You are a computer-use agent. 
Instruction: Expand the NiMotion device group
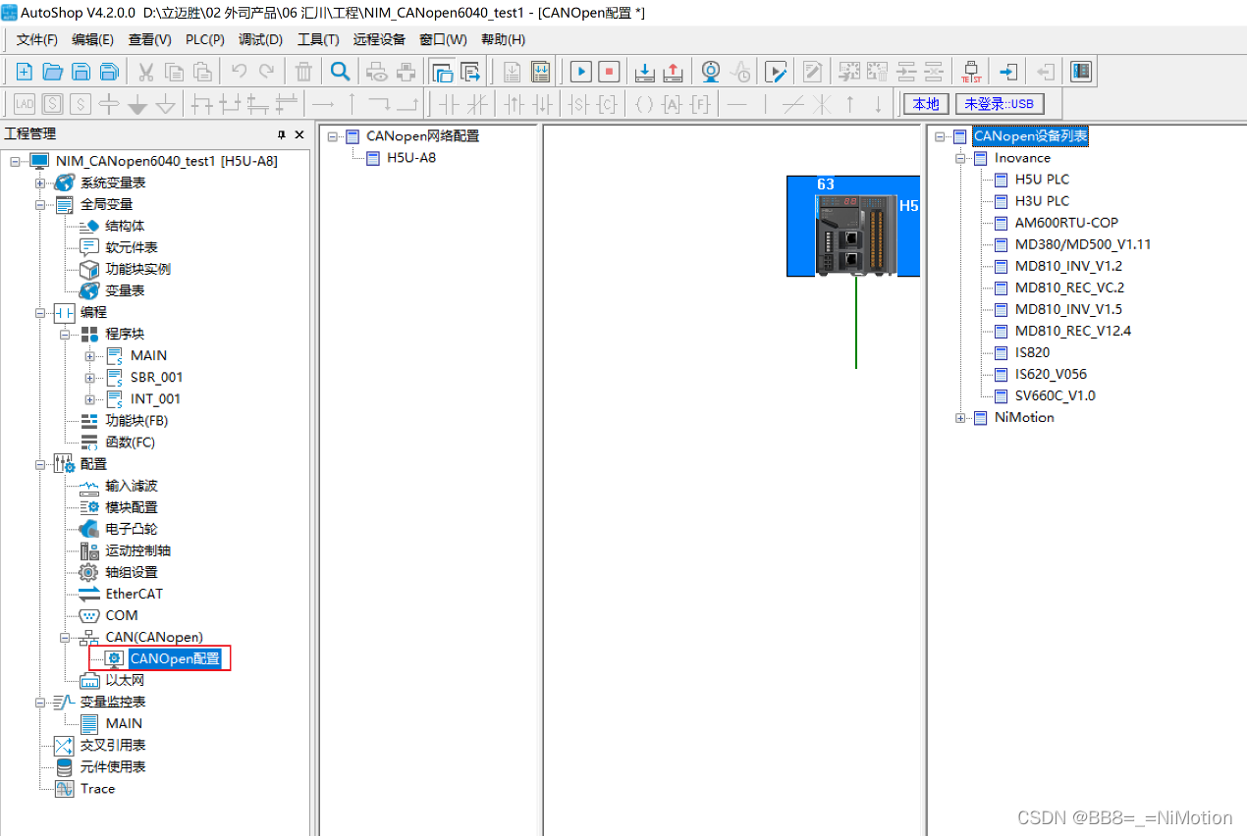960,417
